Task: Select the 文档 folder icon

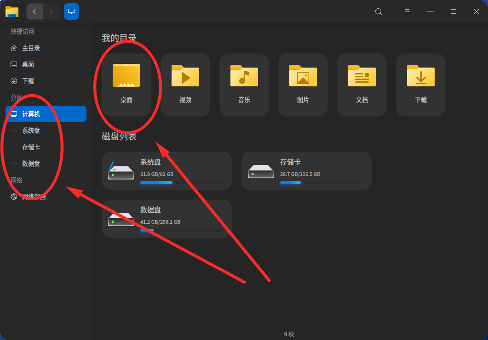Action: [362, 75]
